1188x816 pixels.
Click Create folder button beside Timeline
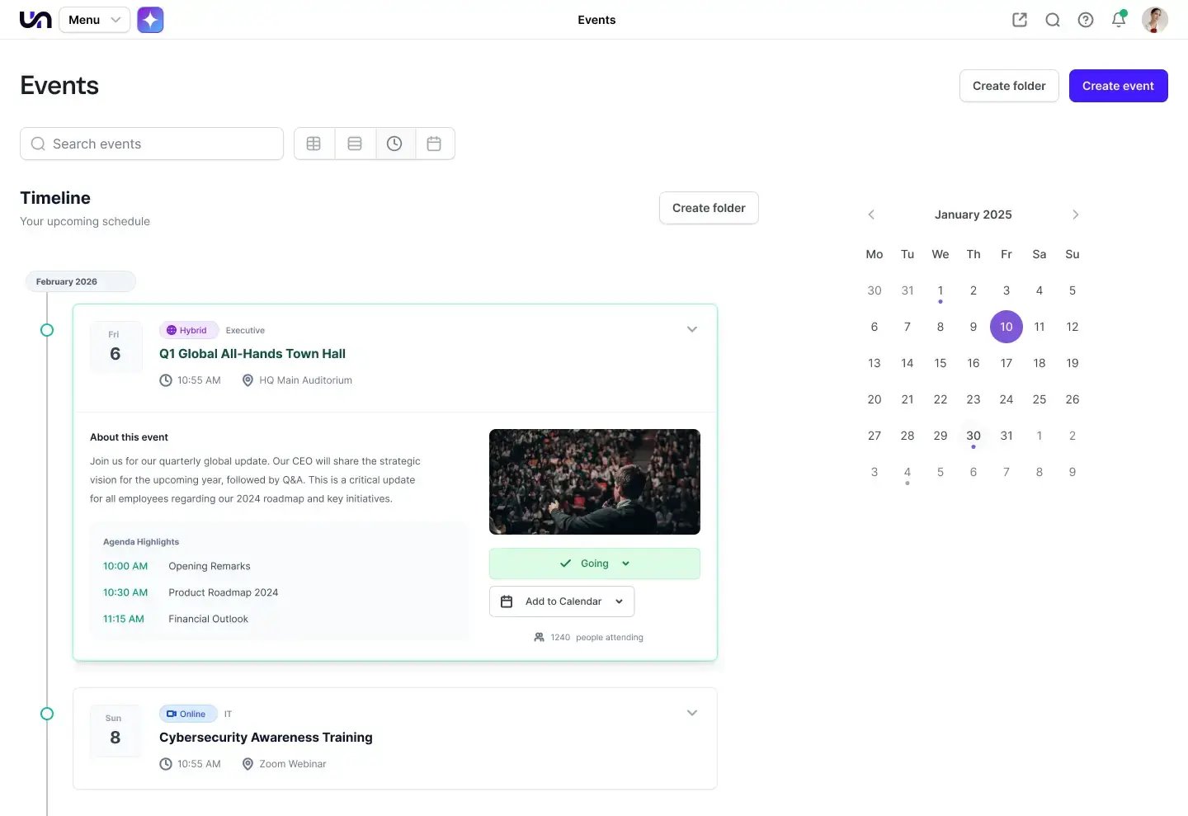coord(709,208)
